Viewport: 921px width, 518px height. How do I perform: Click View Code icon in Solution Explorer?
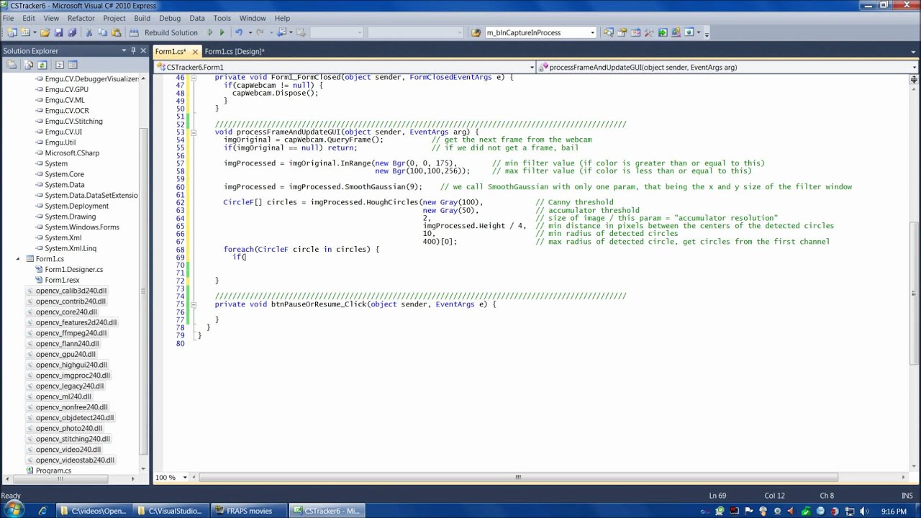[x=59, y=65]
